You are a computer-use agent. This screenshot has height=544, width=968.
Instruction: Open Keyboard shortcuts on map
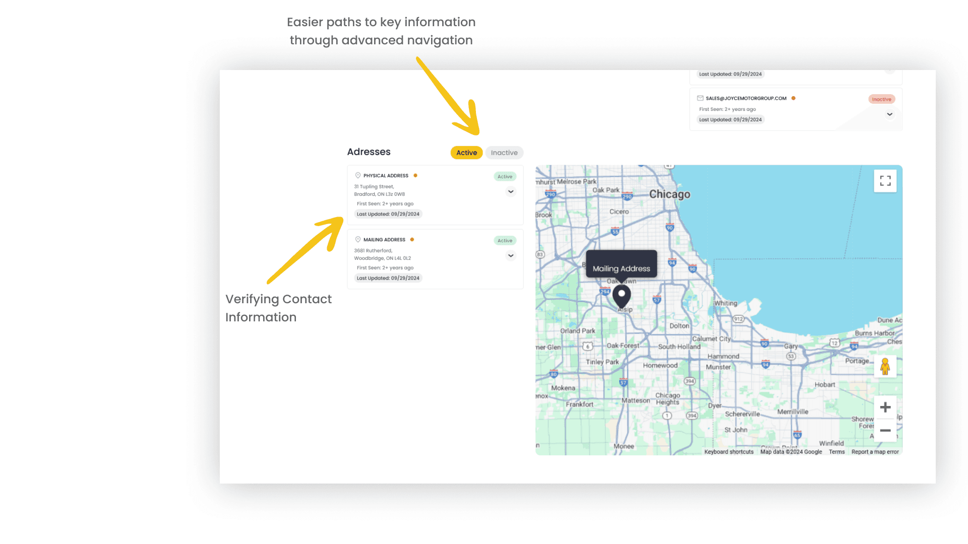coord(729,452)
